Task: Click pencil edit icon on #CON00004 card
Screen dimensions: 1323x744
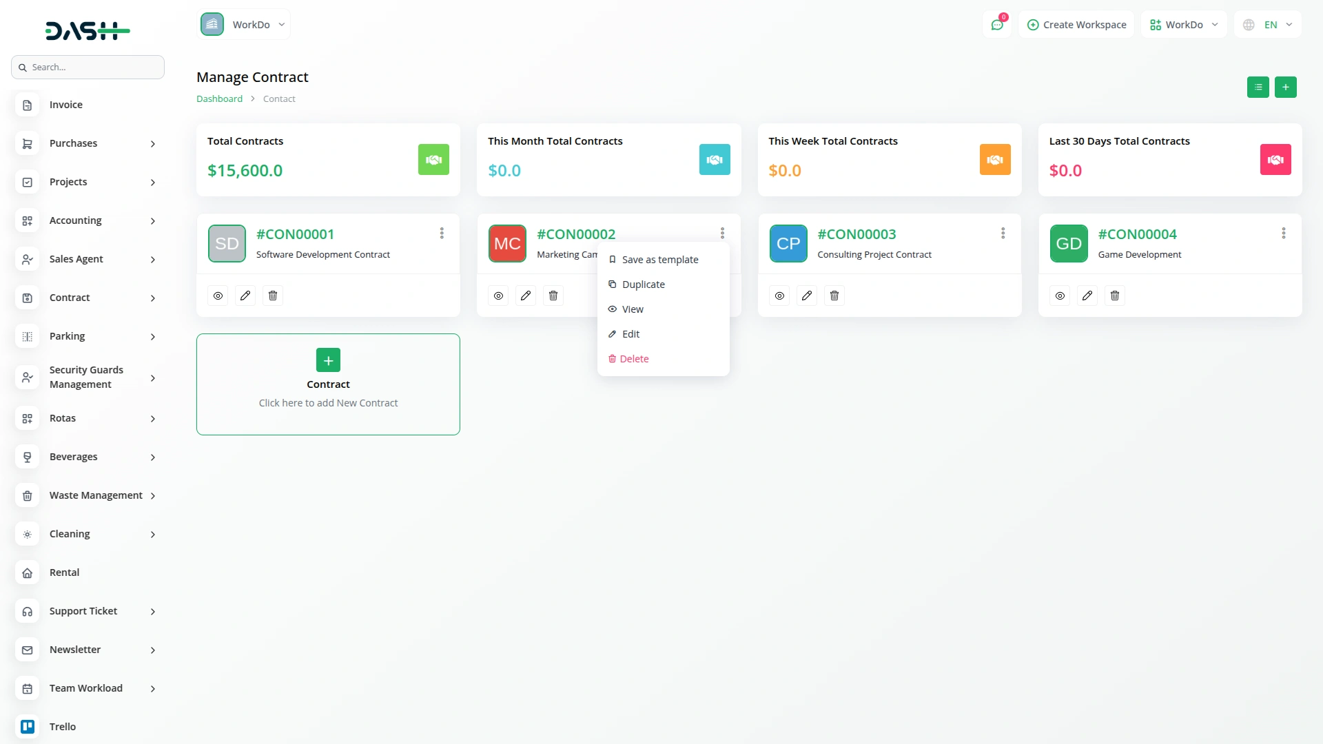Action: point(1087,296)
